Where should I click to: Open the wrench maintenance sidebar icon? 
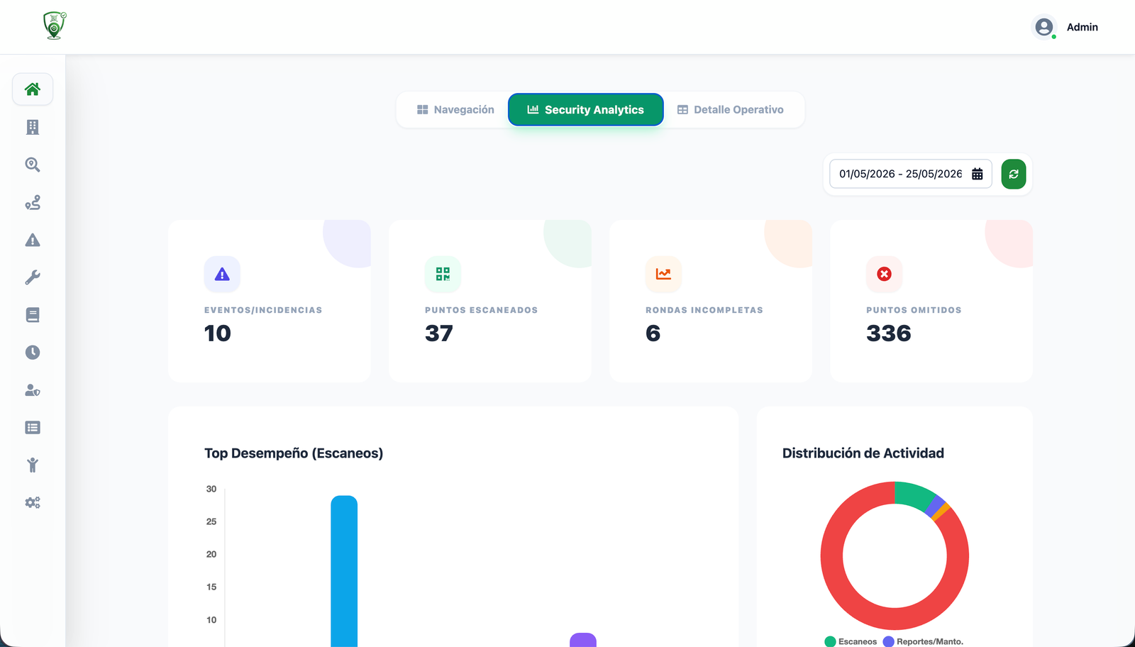tap(33, 277)
